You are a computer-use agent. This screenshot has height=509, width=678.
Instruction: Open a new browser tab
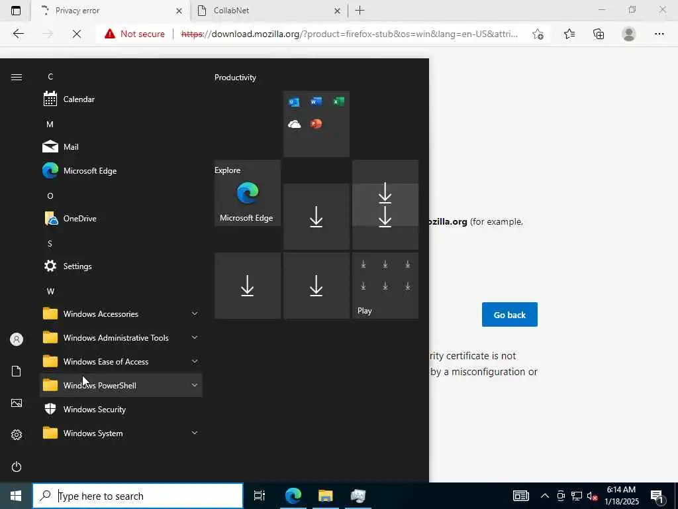point(360,11)
